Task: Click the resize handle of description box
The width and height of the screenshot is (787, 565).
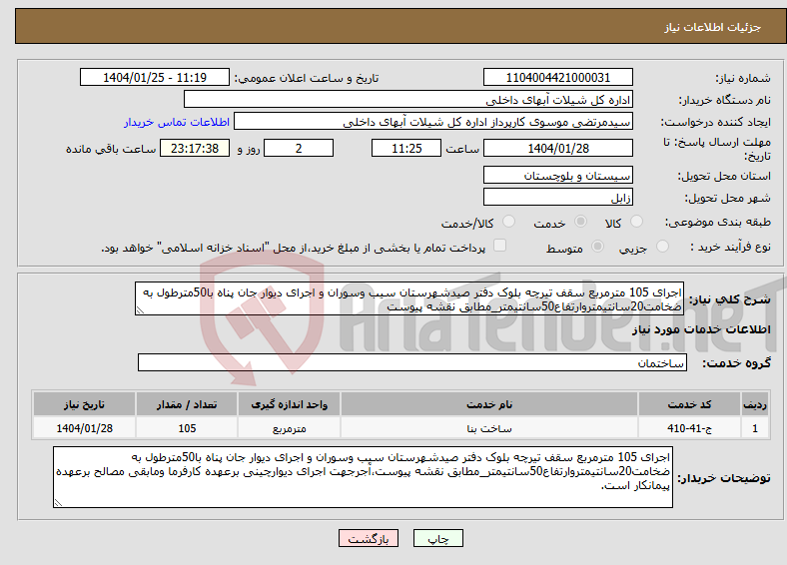Action: tap(140, 310)
